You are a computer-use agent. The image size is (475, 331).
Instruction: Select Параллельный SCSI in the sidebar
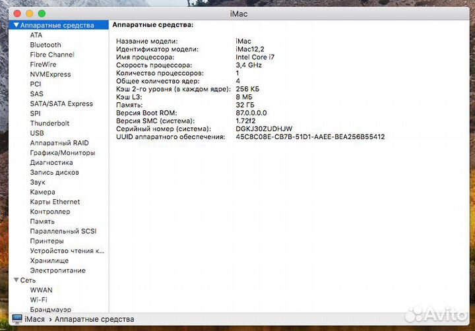pyautogui.click(x=63, y=231)
